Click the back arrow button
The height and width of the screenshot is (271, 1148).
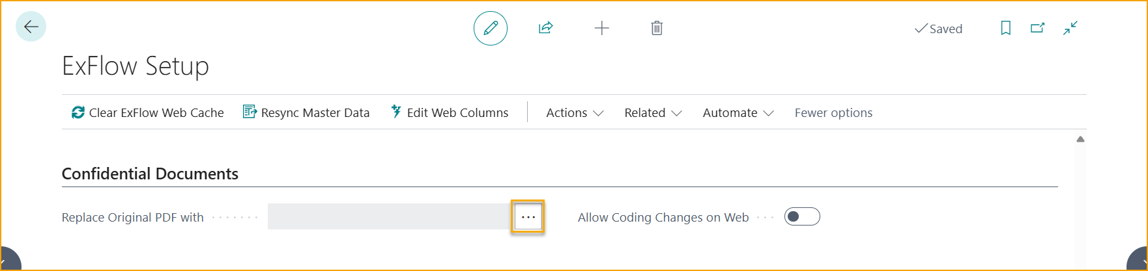tap(31, 27)
